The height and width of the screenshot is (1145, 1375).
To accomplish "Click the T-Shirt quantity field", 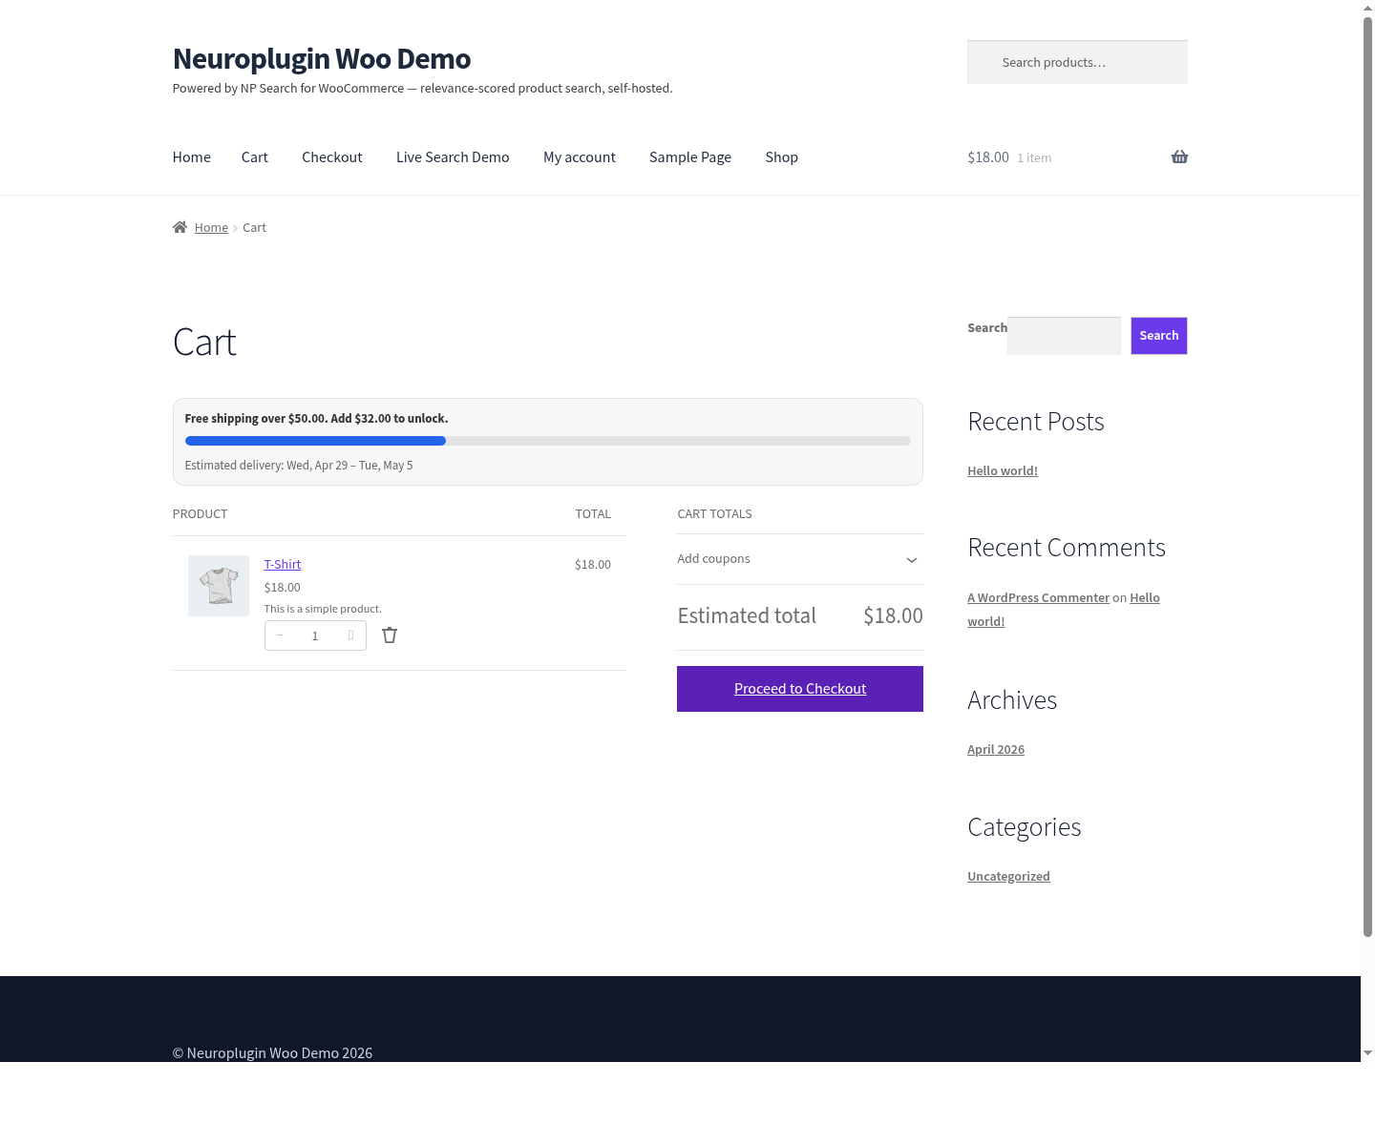I will coord(315,635).
